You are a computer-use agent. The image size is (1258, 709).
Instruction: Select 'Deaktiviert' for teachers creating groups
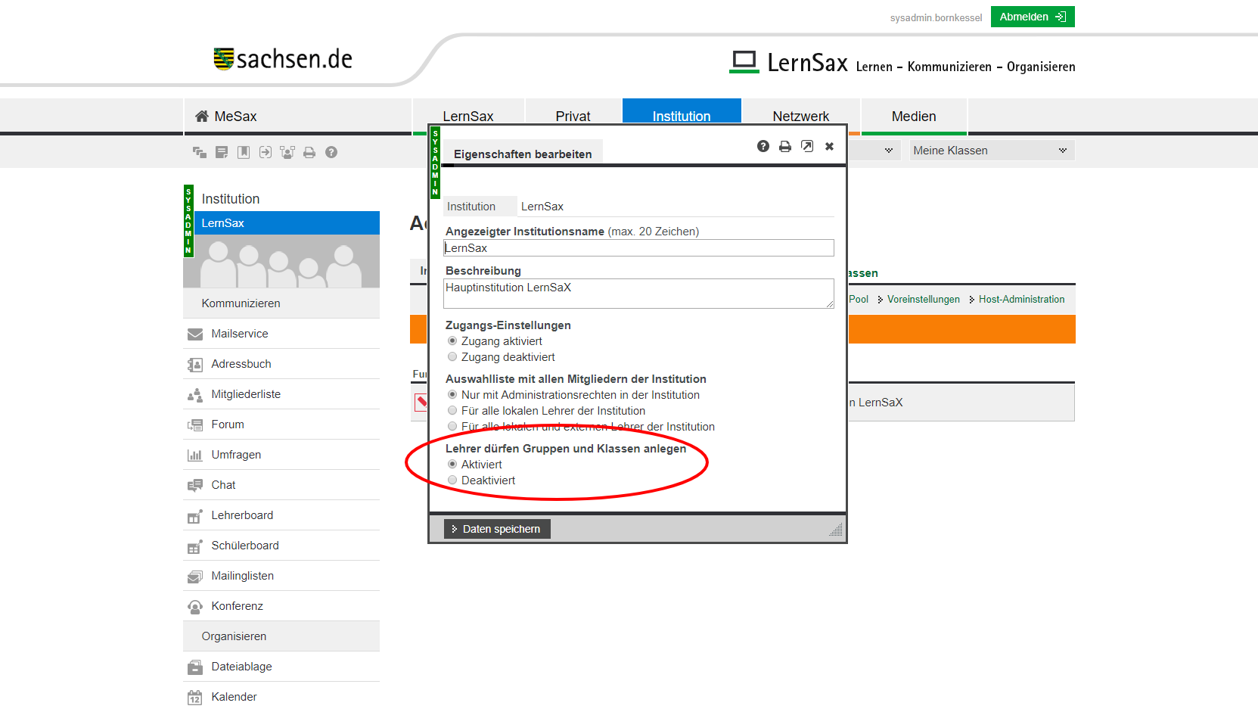pyautogui.click(x=452, y=480)
